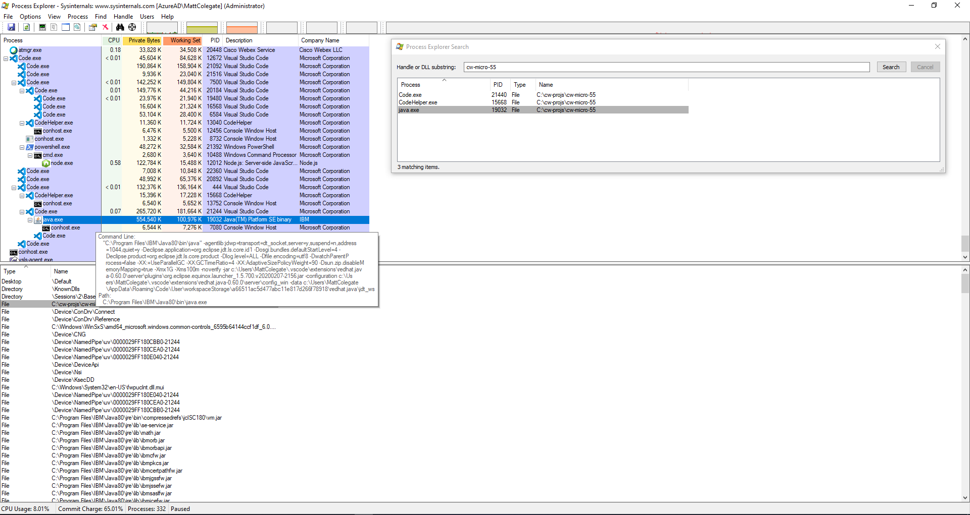Collapse the topmost Code.exe process tree
Image resolution: width=970 pixels, height=515 pixels.
click(x=6, y=58)
